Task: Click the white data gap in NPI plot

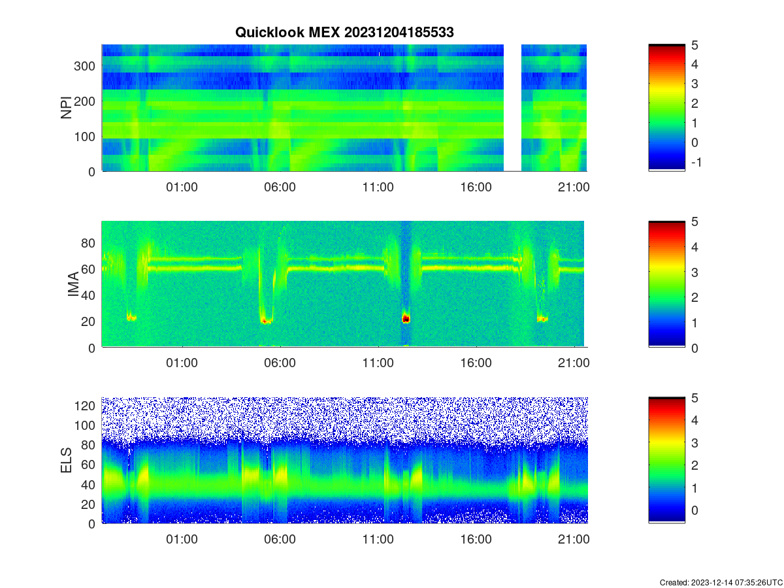Action: [x=513, y=108]
